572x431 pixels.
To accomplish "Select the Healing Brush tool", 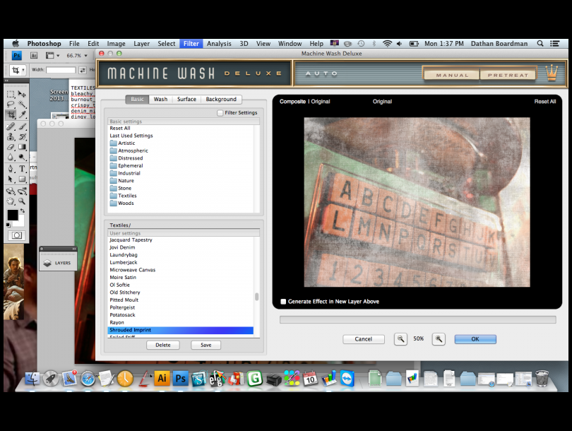I will [x=11, y=126].
